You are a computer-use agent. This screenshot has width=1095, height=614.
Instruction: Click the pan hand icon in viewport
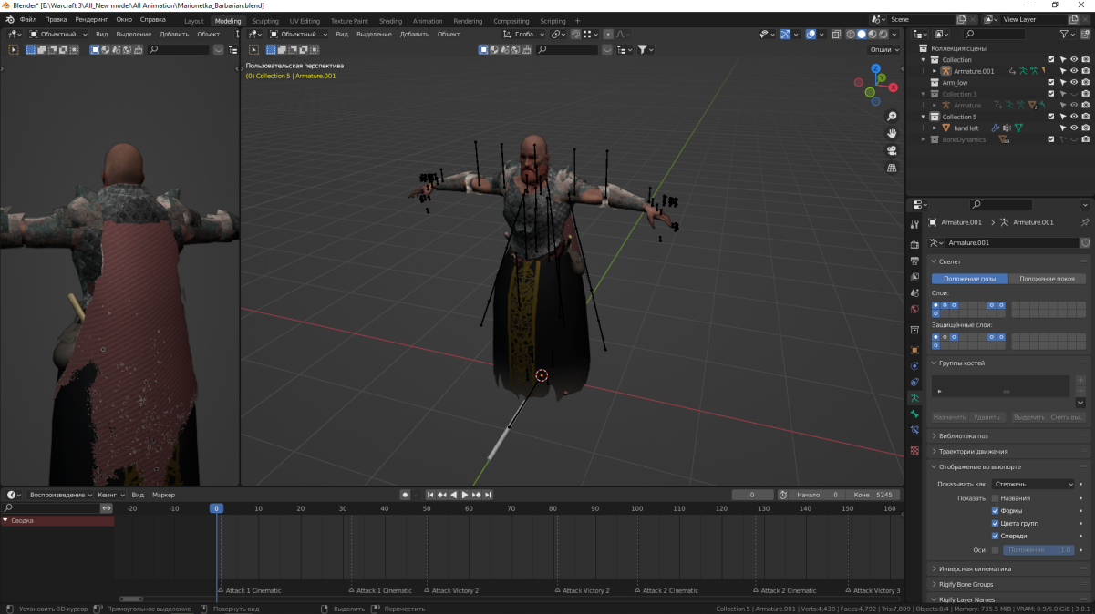click(892, 133)
